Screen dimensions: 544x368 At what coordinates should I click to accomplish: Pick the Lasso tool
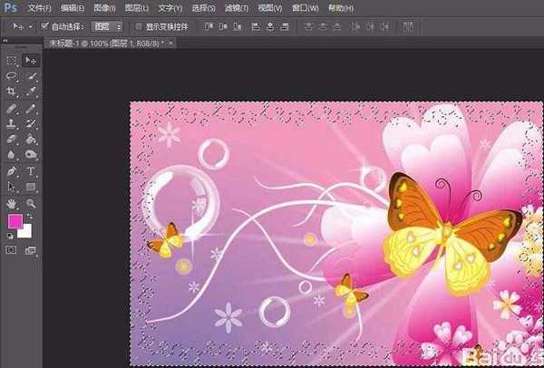(12, 76)
